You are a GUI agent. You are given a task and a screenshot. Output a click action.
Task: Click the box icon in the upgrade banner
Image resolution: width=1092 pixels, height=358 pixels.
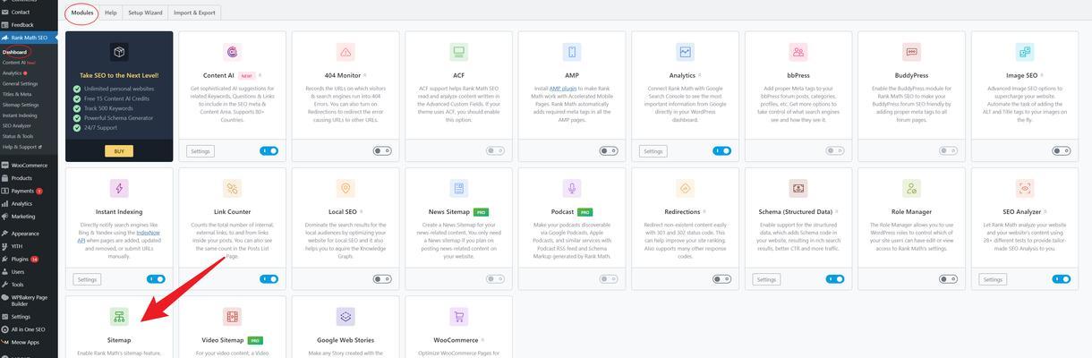click(119, 52)
